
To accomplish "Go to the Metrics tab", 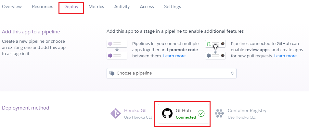I will [97, 7].
